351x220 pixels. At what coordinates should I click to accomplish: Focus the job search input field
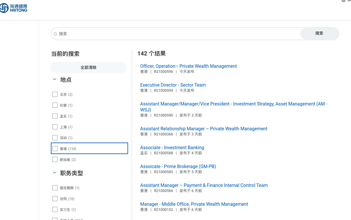click(177, 34)
